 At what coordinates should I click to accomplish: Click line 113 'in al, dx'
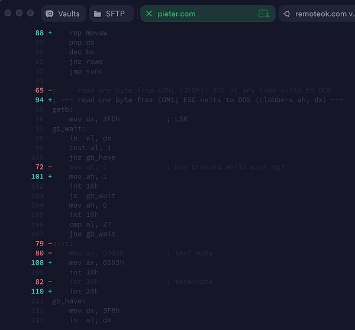point(90,321)
